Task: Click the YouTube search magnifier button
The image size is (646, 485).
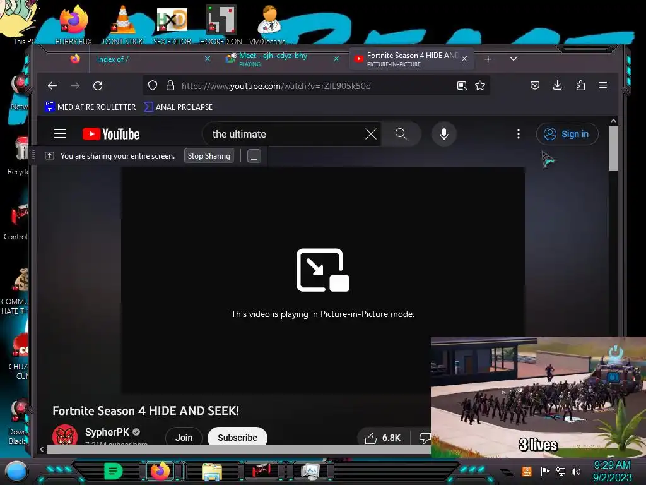Action: click(401, 134)
